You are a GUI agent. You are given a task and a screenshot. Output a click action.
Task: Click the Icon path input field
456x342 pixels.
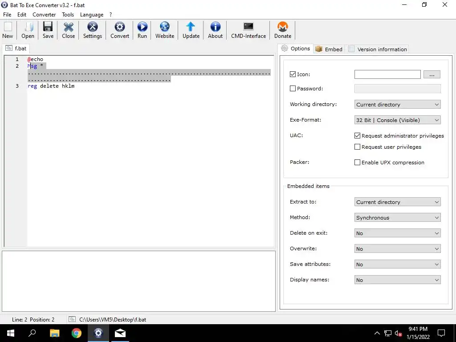387,74
